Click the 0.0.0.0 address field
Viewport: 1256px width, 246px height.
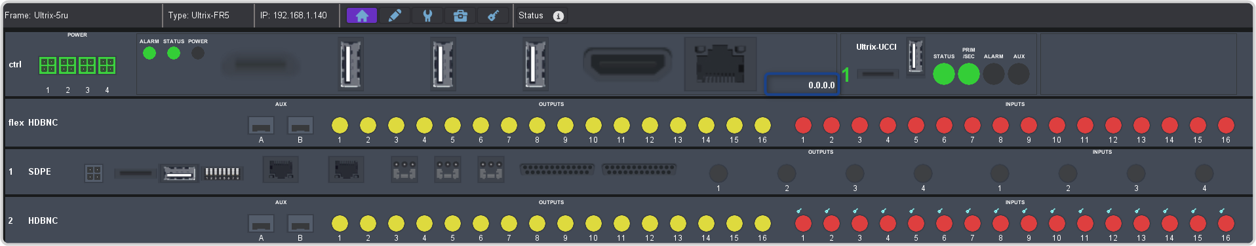pyautogui.click(x=802, y=84)
